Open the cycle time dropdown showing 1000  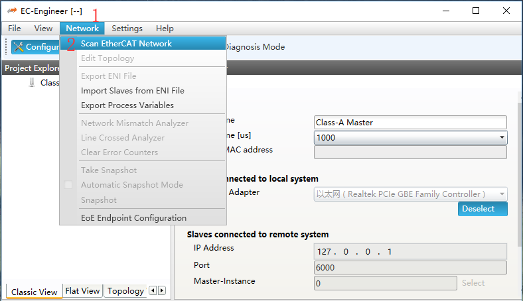point(410,137)
